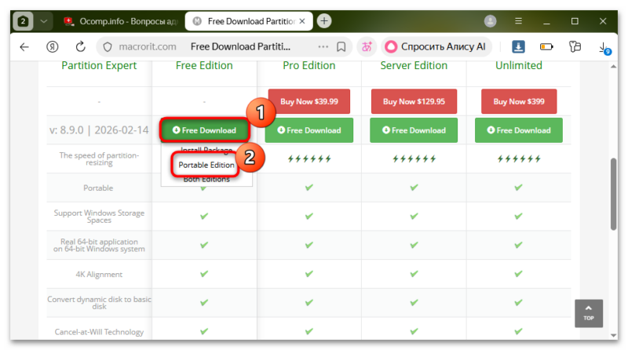Click the translate page icon
The height and width of the screenshot is (350, 628).
[x=367, y=47]
